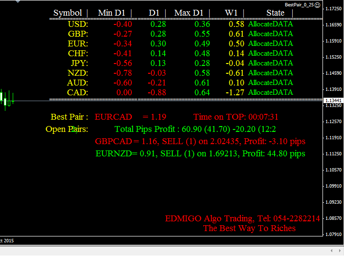Select the CHF: row label
344x256 pixels.
pos(78,54)
